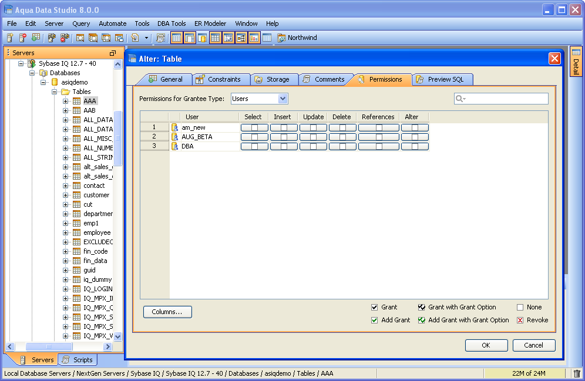Click the stacked windows toolbar icon

[x=119, y=38]
